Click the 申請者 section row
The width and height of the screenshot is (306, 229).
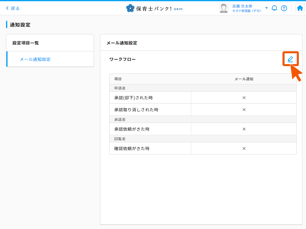120,88
